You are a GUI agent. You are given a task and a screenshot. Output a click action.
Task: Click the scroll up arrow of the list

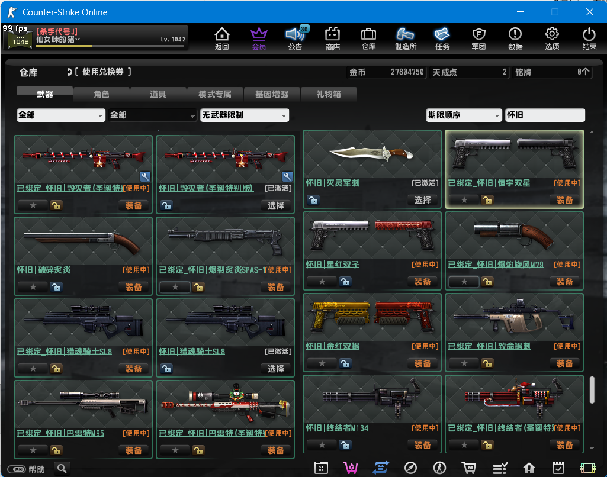point(592,133)
